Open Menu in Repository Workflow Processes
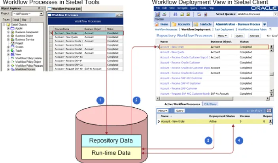This screenshot has width=278, height=163. 222,36
